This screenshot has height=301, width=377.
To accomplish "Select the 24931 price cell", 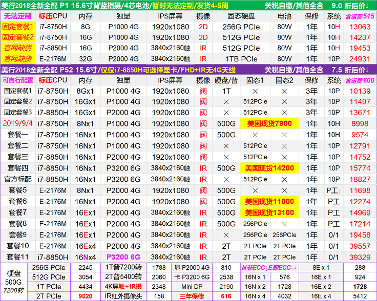I will [x=360, y=59].
